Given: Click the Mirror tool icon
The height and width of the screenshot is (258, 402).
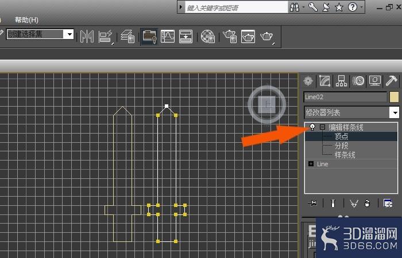Looking at the screenshot, I should [x=87, y=37].
